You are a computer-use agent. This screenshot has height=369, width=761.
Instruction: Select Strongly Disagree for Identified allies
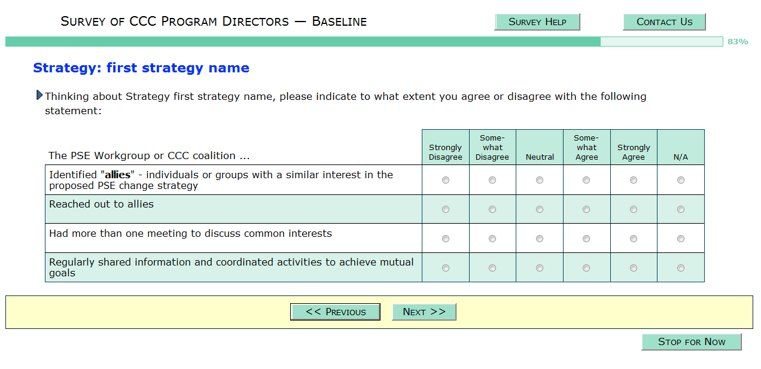[446, 180]
